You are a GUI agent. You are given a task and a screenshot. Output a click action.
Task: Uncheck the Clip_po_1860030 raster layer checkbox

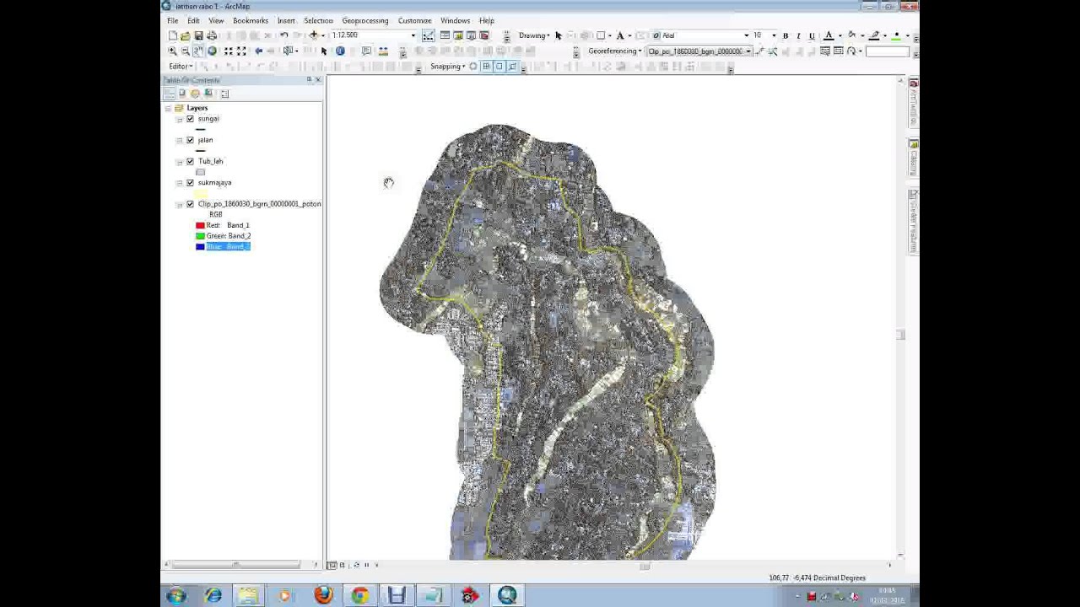[190, 204]
